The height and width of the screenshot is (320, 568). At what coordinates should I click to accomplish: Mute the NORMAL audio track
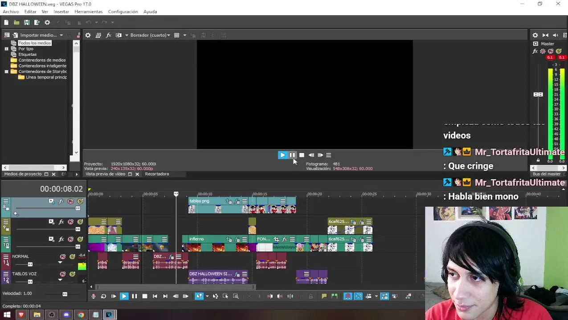coord(63,256)
